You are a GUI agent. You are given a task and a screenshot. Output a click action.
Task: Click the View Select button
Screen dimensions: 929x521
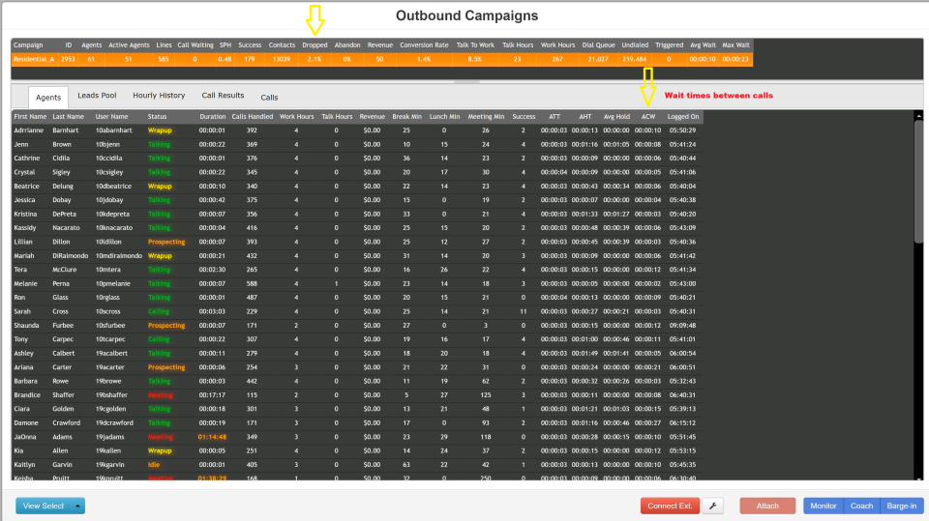[x=44, y=506]
